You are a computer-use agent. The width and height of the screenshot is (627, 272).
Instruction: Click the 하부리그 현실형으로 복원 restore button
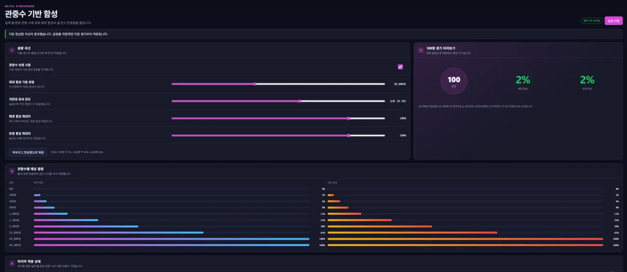click(28, 152)
